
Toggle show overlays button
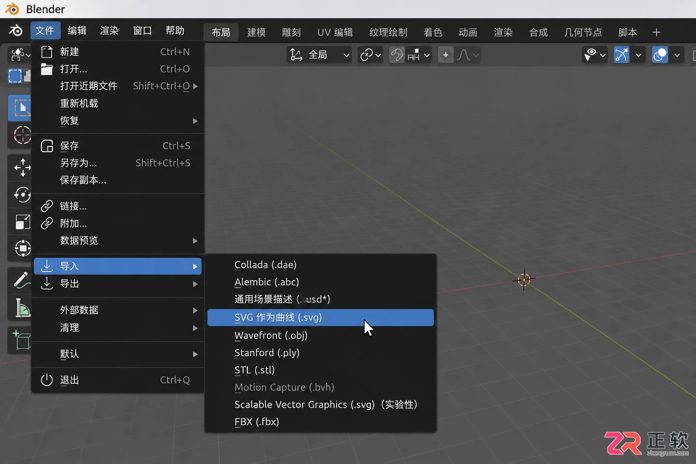(660, 55)
